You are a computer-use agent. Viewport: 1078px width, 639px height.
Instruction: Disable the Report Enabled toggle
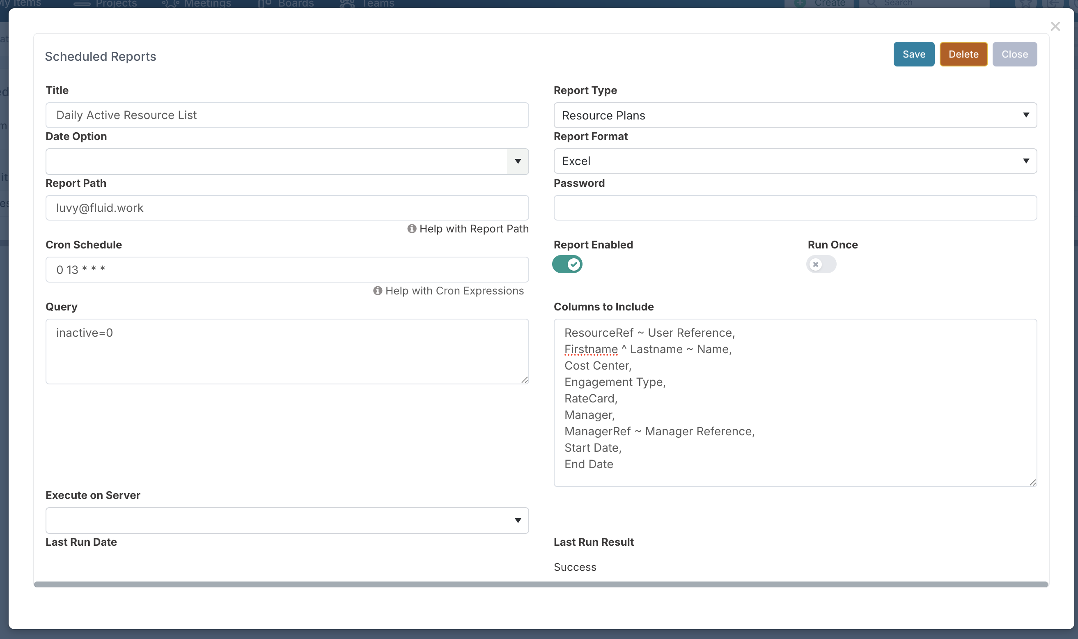567,264
